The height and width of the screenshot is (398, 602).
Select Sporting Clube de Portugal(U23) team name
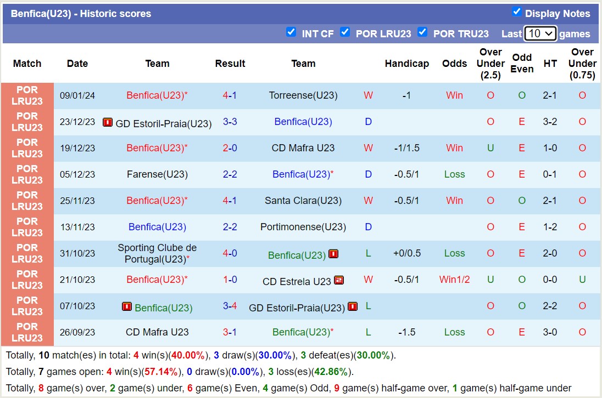coord(157,253)
